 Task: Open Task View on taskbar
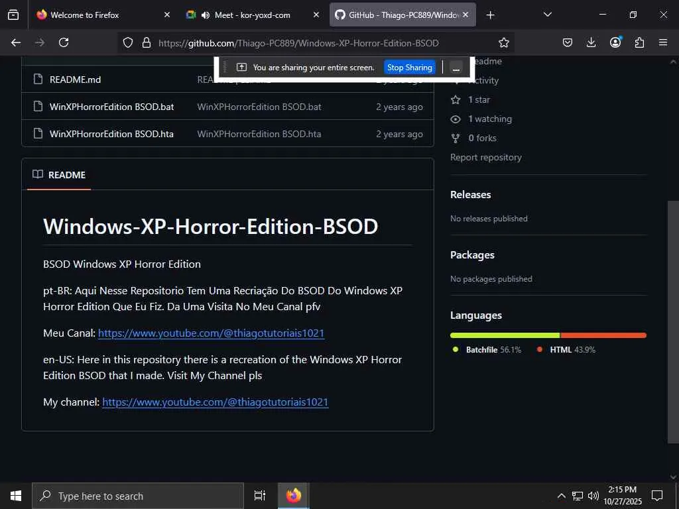coord(259,496)
